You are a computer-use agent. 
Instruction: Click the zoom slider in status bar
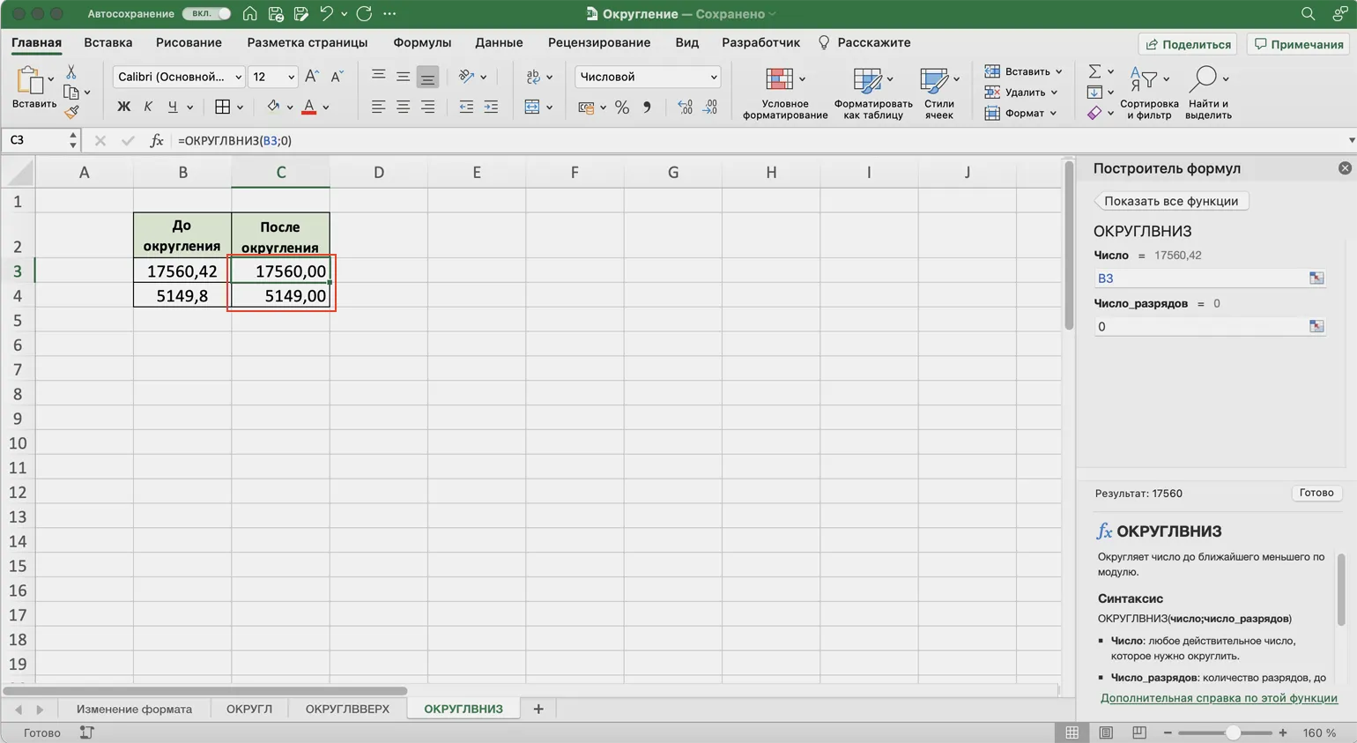tap(1232, 732)
